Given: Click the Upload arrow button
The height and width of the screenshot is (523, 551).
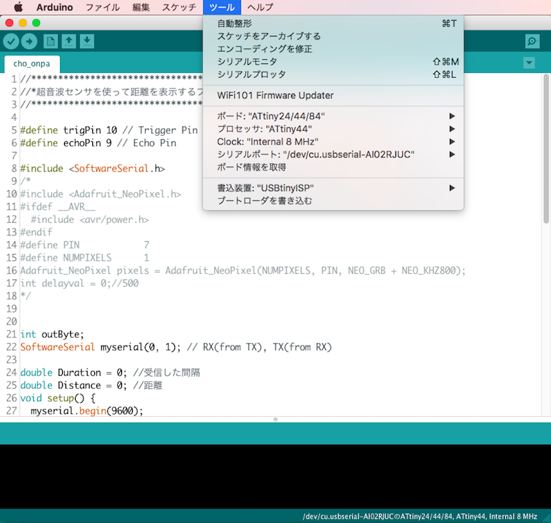Looking at the screenshot, I should click(x=29, y=41).
